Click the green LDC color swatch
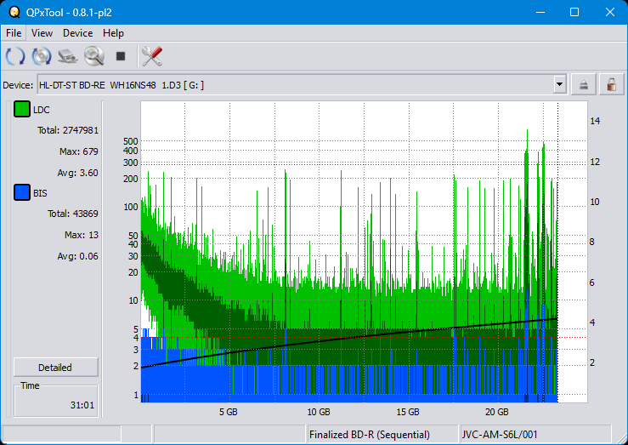 click(x=22, y=110)
